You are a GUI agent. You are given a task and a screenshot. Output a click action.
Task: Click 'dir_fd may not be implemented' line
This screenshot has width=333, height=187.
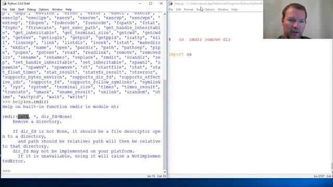pos(73,151)
